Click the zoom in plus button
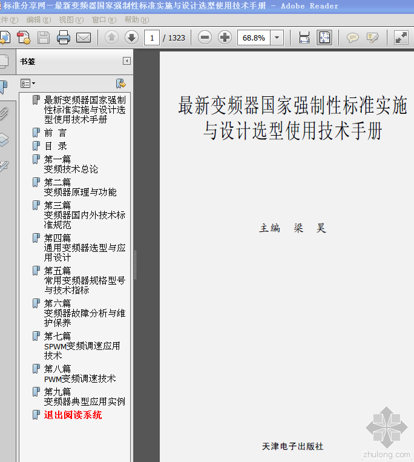This screenshot has height=462, width=414. tap(225, 38)
